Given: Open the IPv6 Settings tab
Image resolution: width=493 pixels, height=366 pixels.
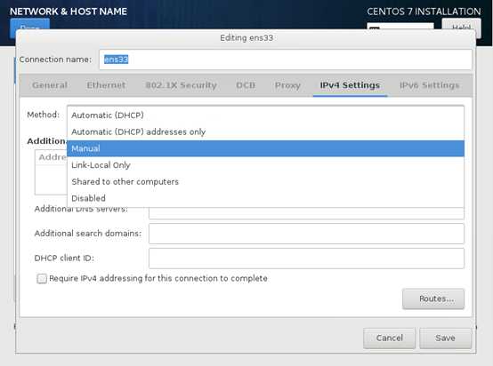Looking at the screenshot, I should pos(430,85).
